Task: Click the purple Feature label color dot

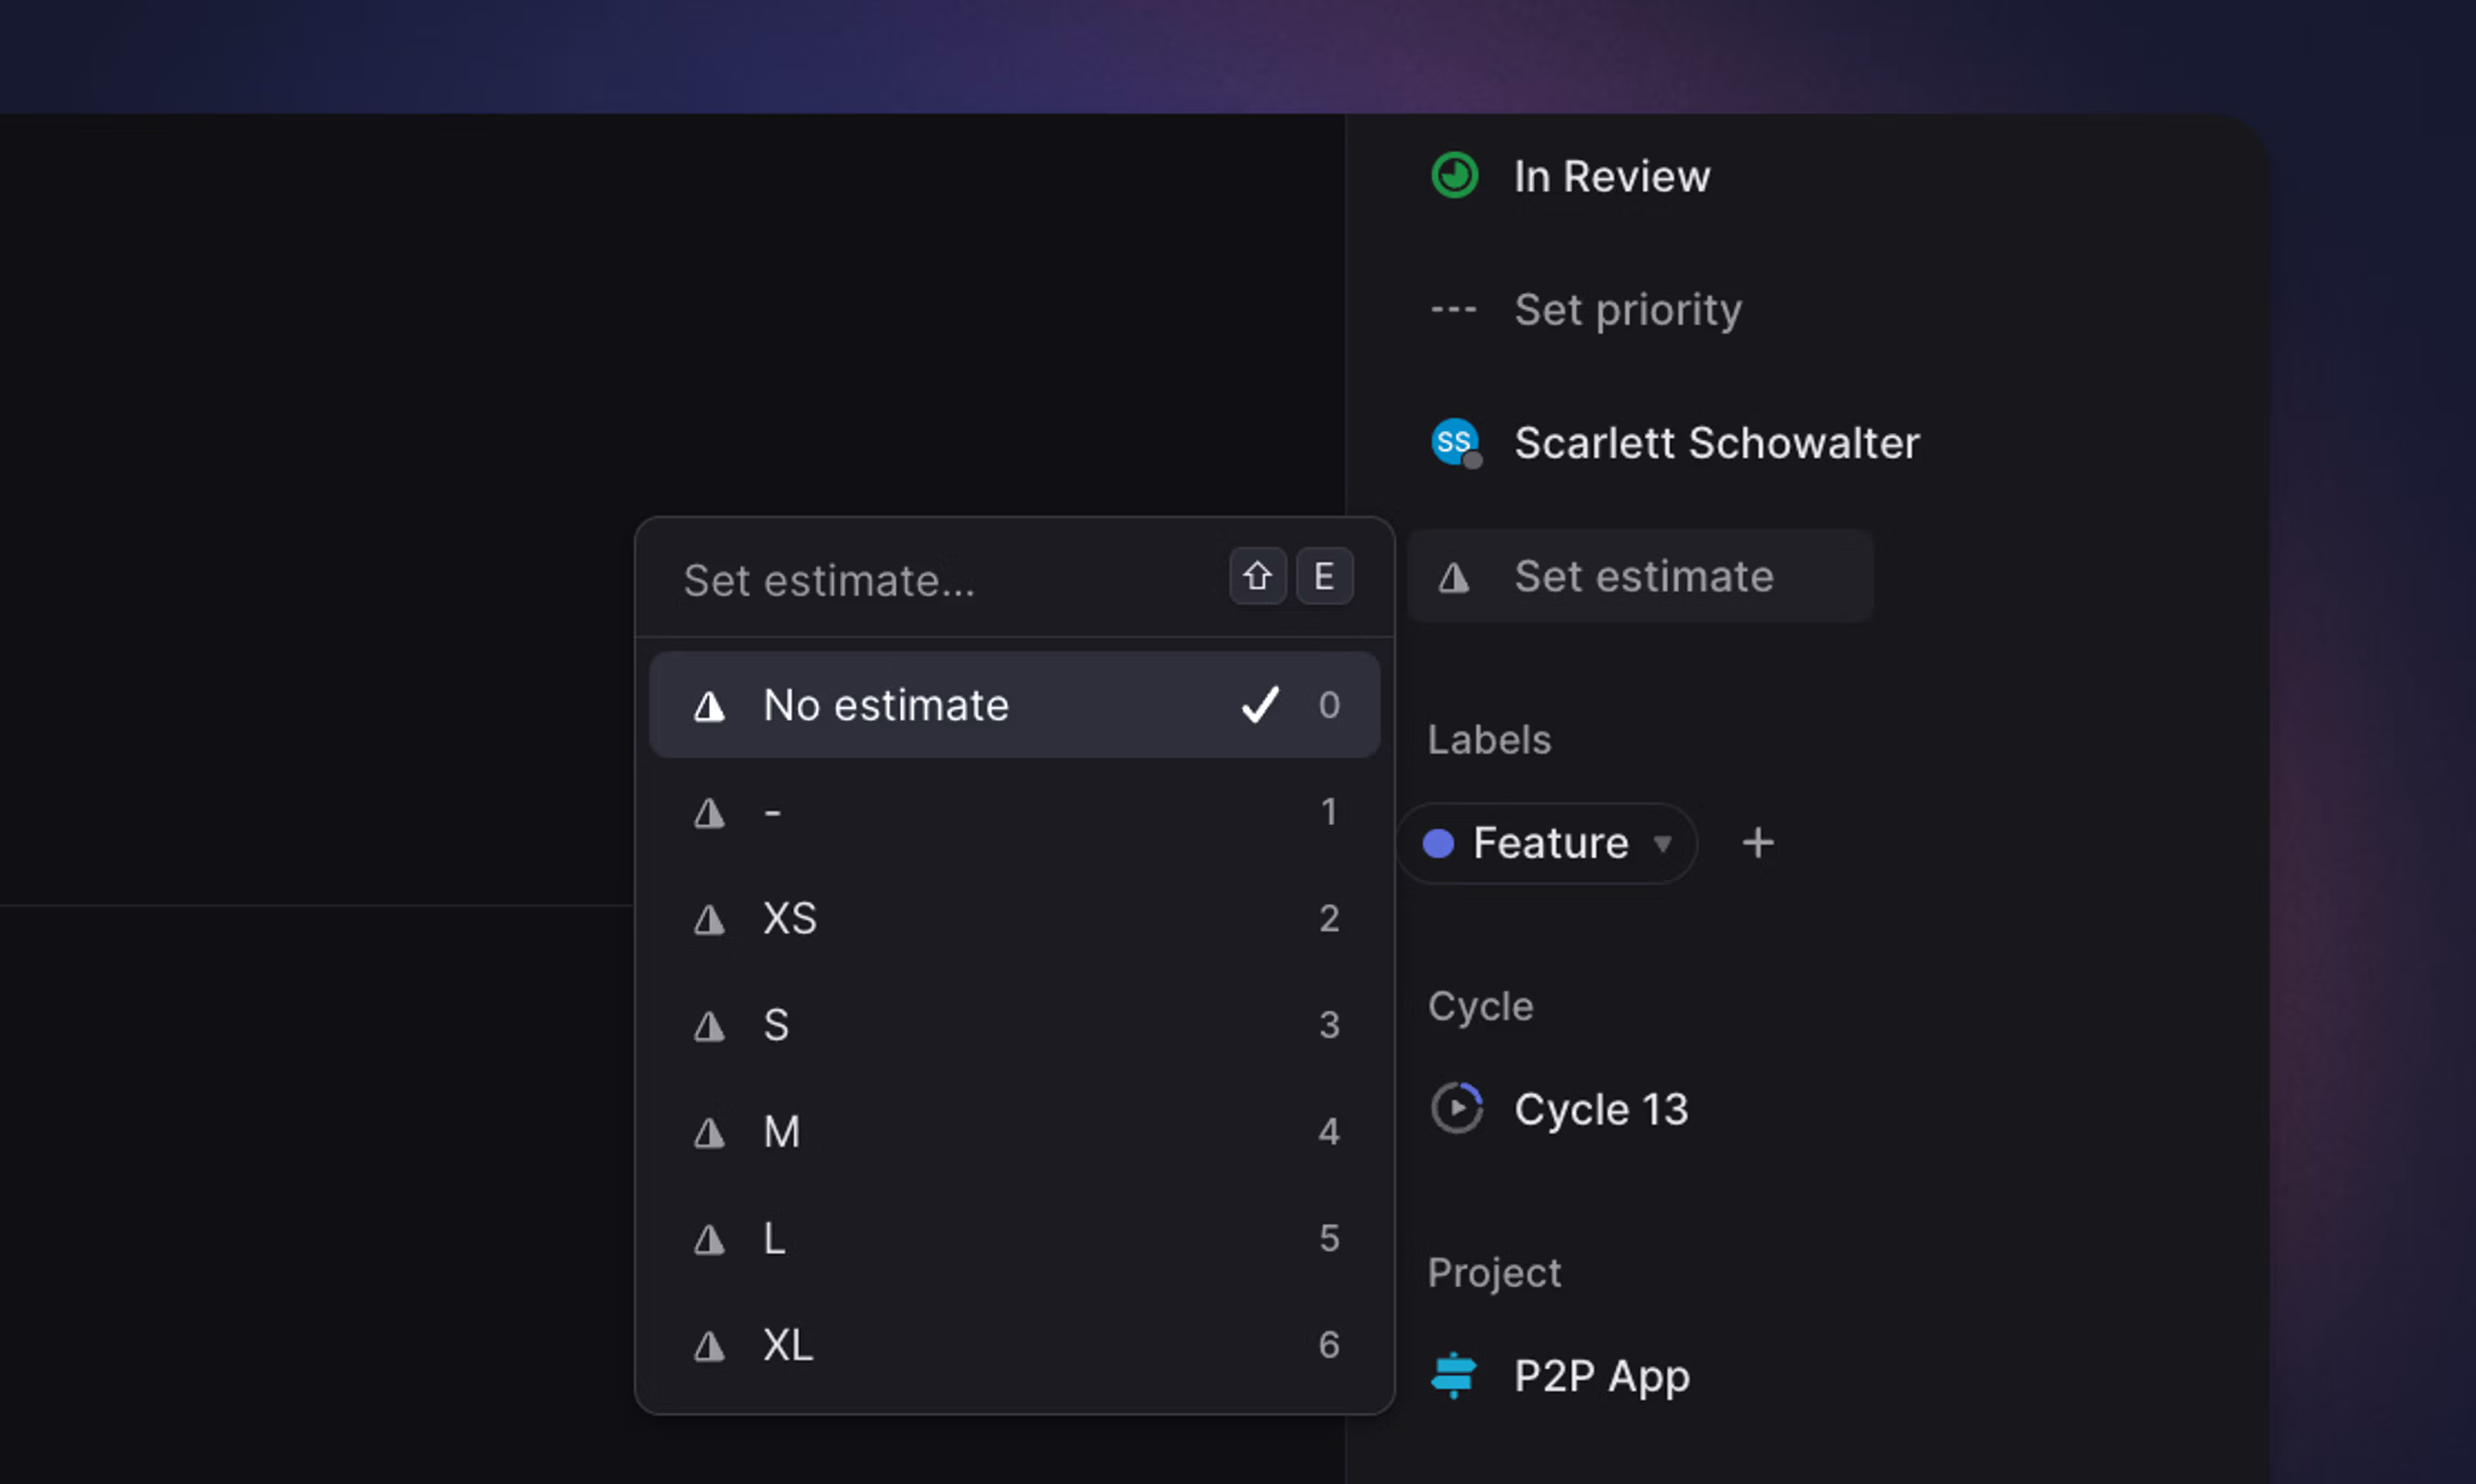Action: click(1437, 844)
